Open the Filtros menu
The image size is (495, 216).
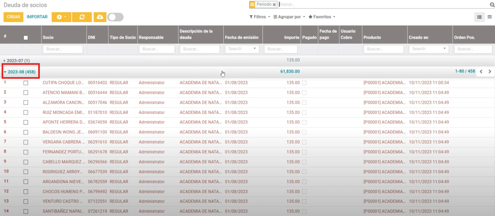tap(260, 17)
